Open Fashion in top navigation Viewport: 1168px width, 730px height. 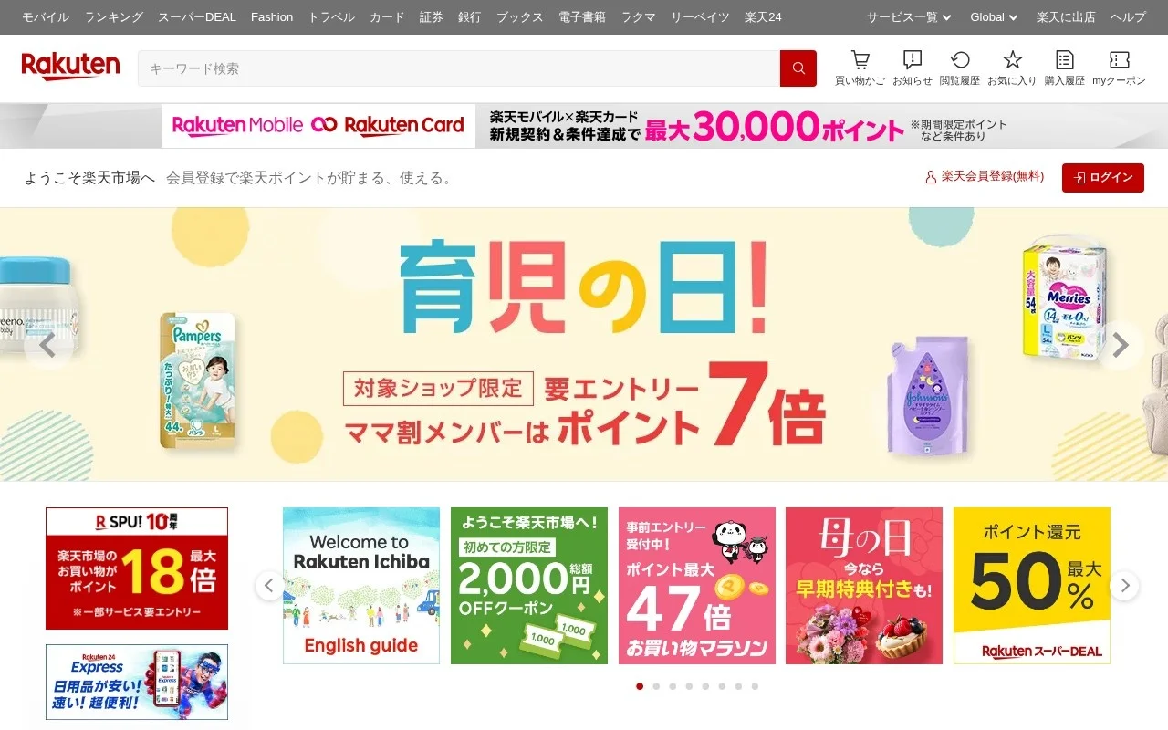tap(272, 17)
